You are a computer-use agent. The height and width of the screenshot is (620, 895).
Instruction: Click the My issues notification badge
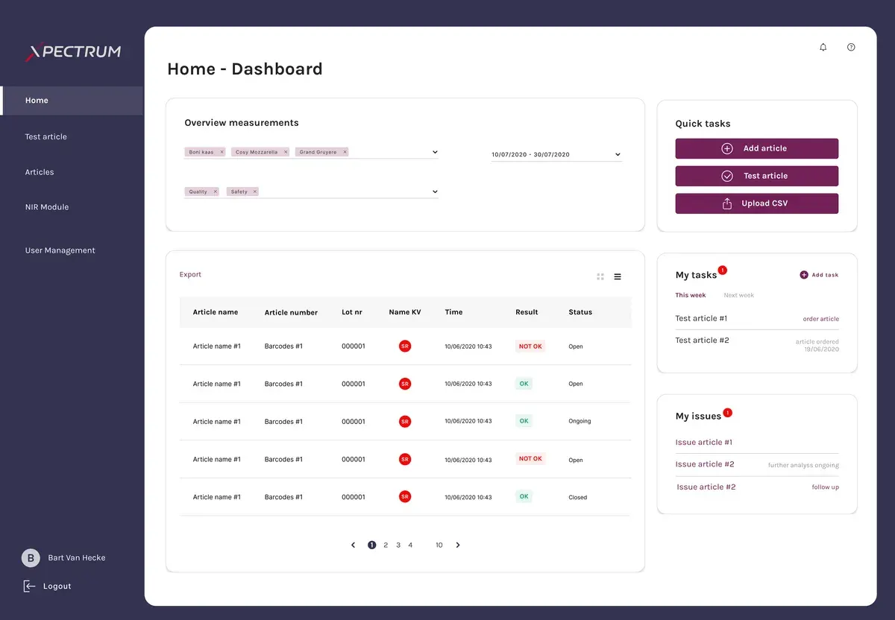click(727, 412)
